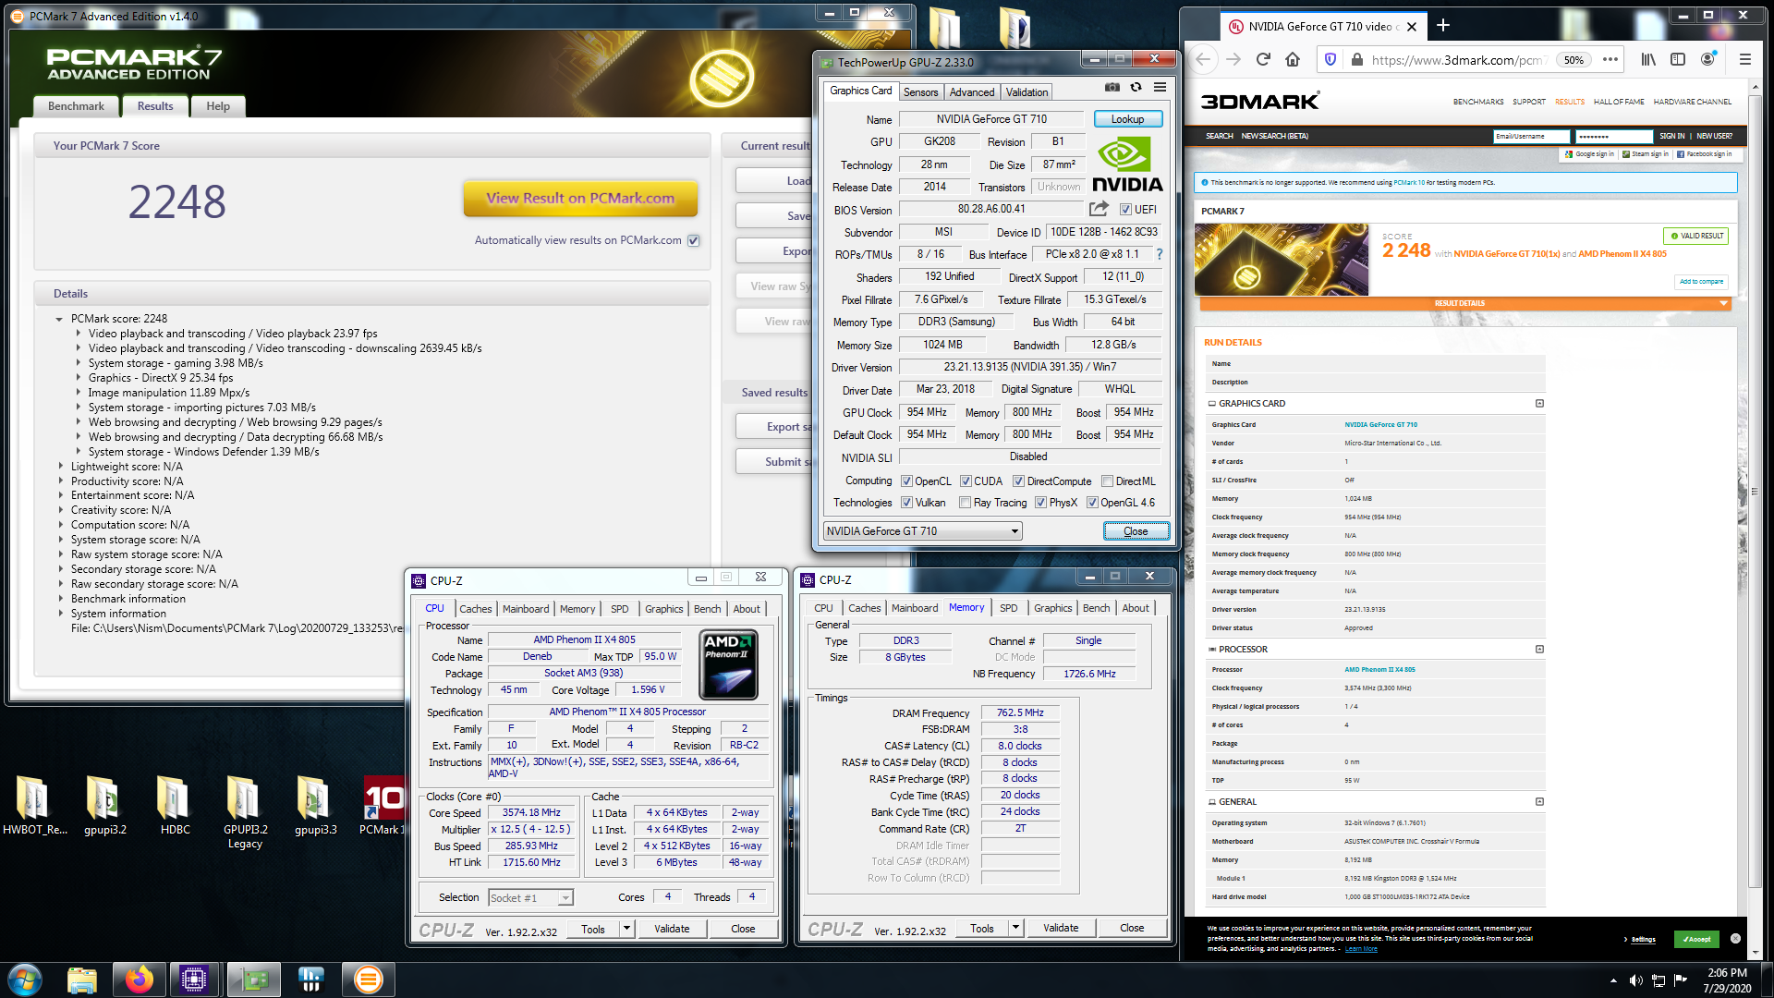Viewport: 1774px width, 998px height.
Task: Click the Add to compare button on 3DMark
Action: pos(1701,282)
